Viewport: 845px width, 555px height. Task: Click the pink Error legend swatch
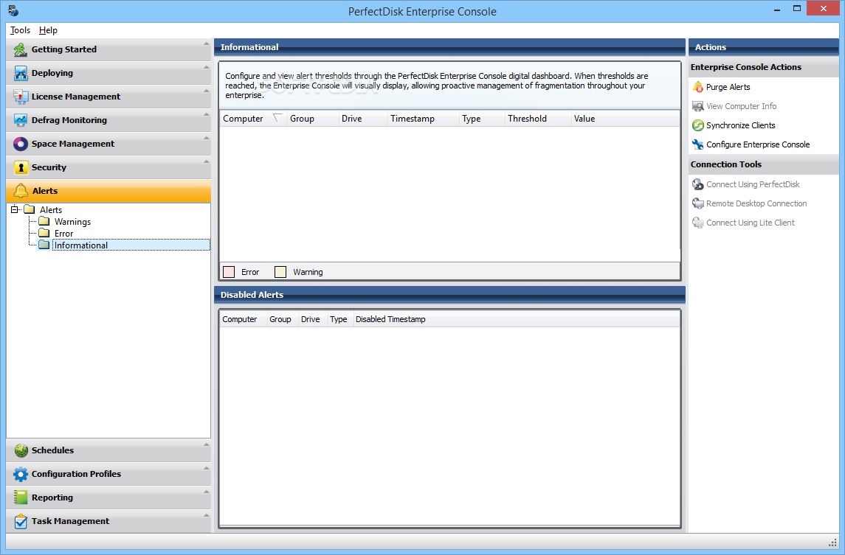pyautogui.click(x=229, y=272)
